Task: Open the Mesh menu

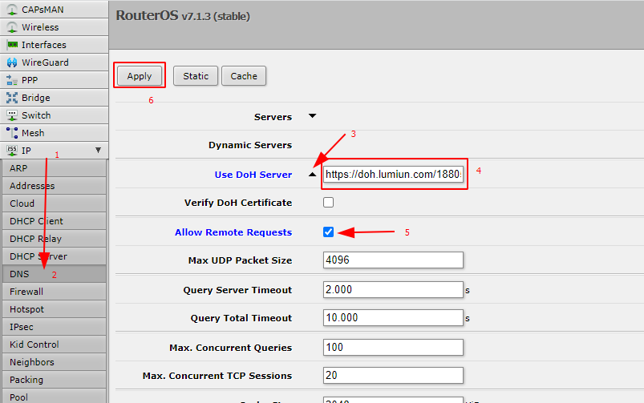Action: [x=55, y=133]
